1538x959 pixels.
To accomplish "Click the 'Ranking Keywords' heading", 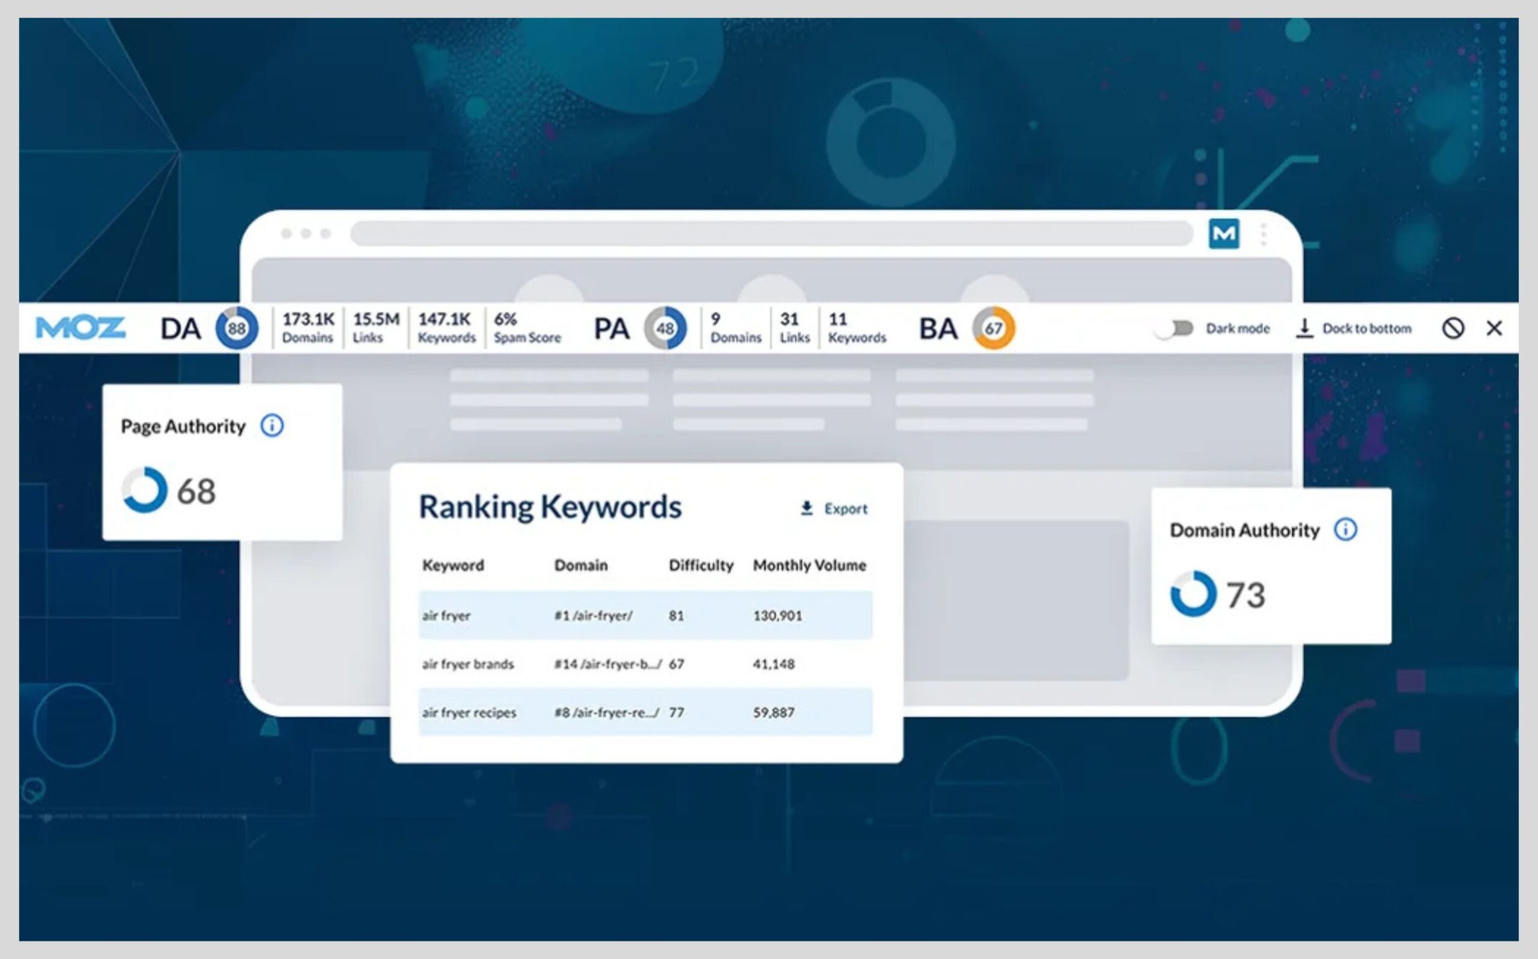I will pyautogui.click(x=550, y=507).
